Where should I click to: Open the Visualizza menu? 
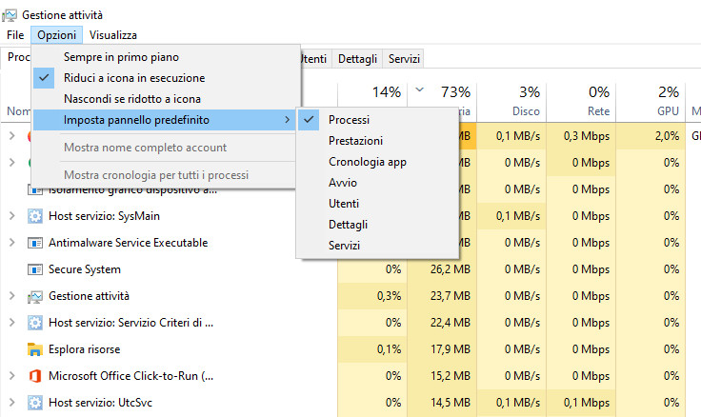(x=113, y=34)
